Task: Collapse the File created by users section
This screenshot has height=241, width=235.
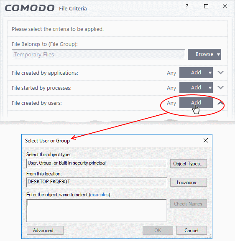Action: click(220, 103)
